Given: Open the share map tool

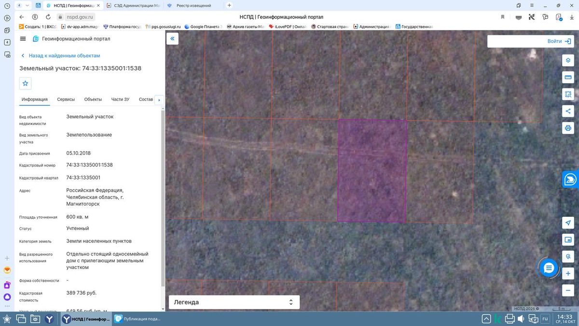Looking at the screenshot, I should 568,111.
